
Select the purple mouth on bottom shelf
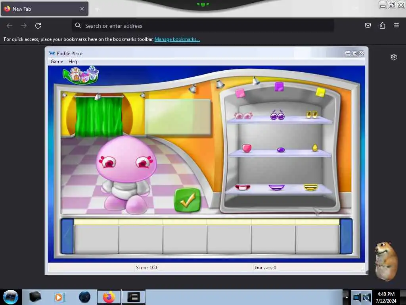click(276, 187)
